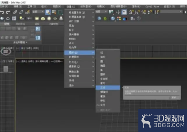Choose 螺旋线 in the shapes submenu
Screen dimensions: 187x132
108,92
